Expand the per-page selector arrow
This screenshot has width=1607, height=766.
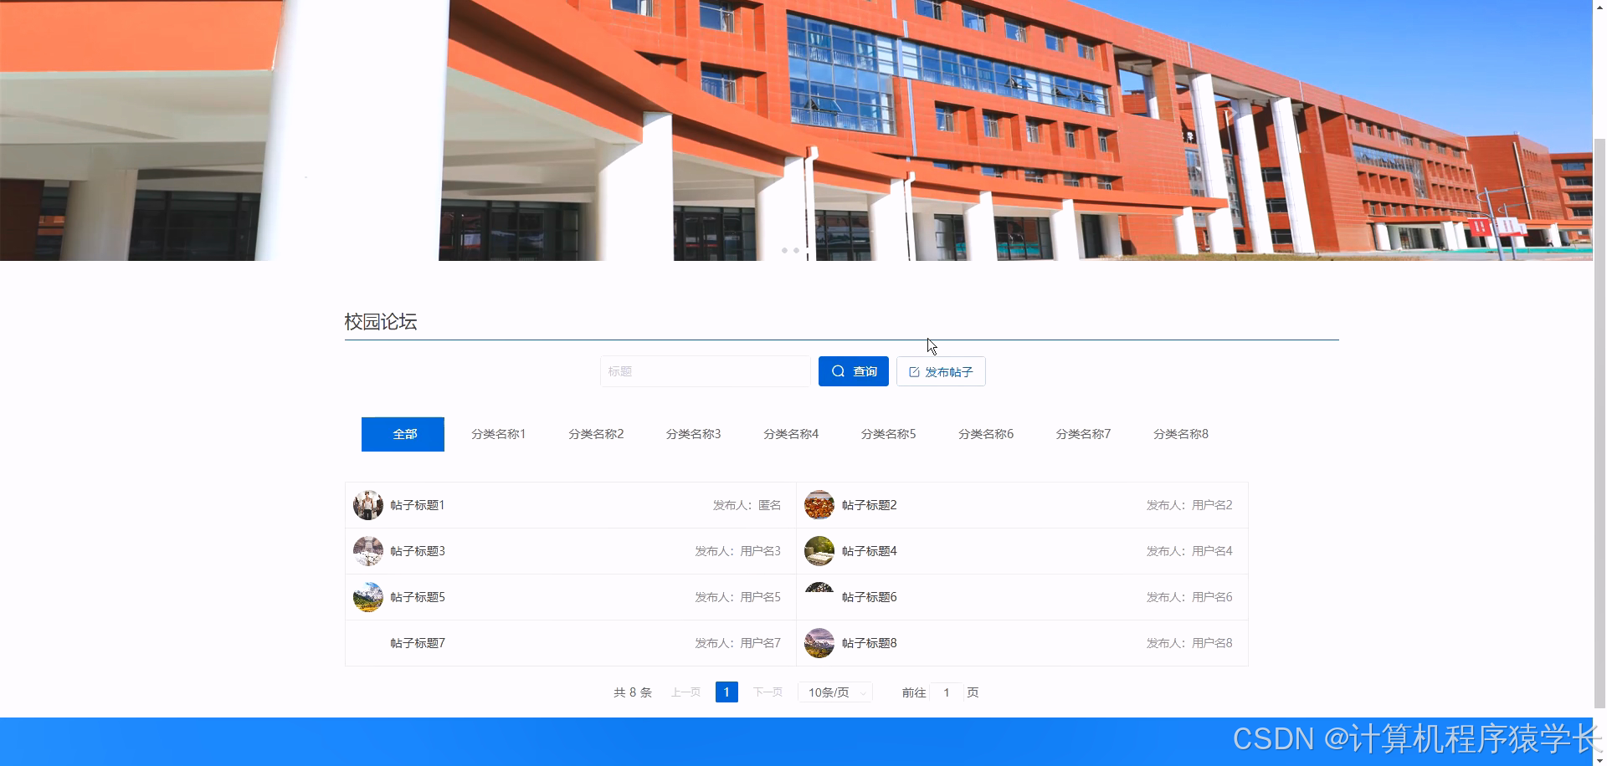(x=862, y=692)
